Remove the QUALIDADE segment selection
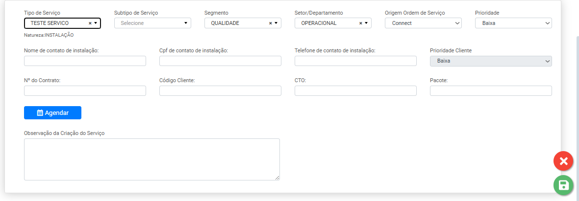Viewport: 579px width, 201px height. click(x=270, y=23)
